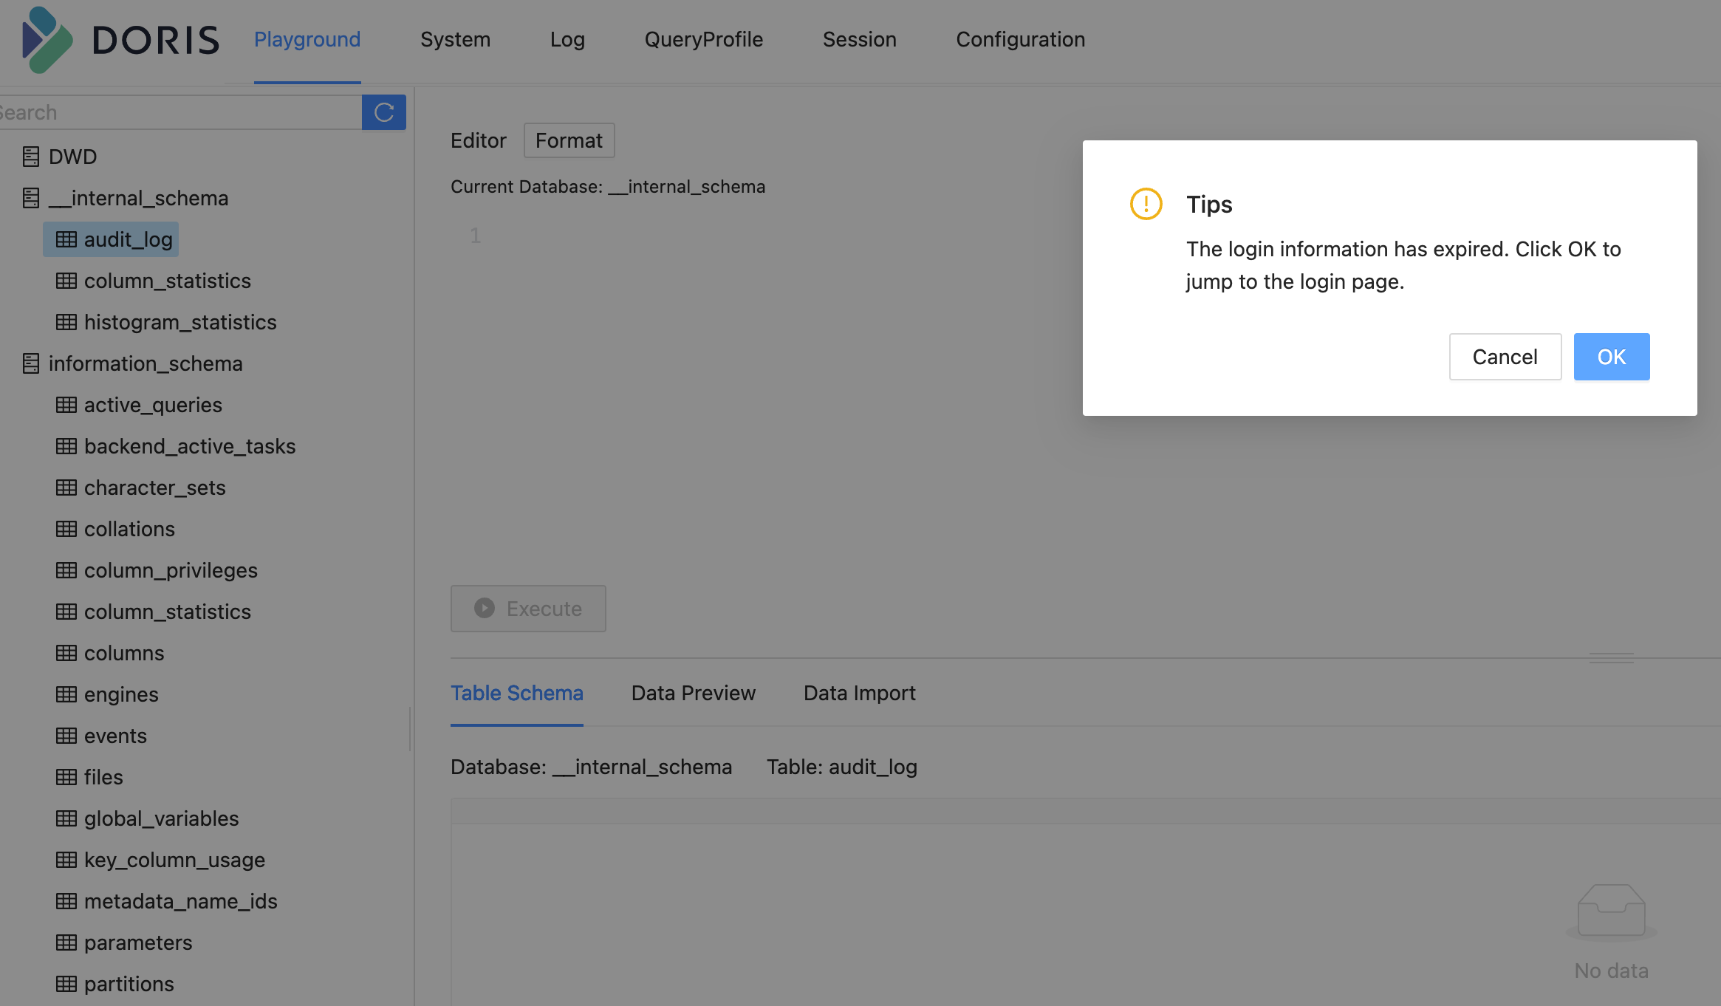The width and height of the screenshot is (1721, 1006).
Task: Open the Playground tab
Action: point(307,39)
